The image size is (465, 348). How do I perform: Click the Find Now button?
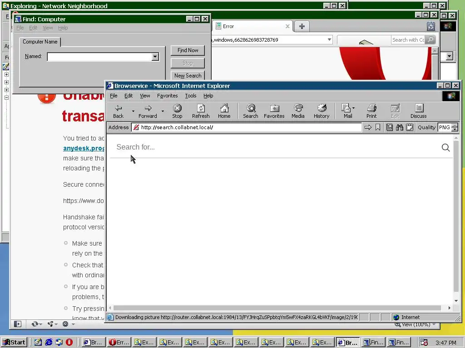pos(188,50)
